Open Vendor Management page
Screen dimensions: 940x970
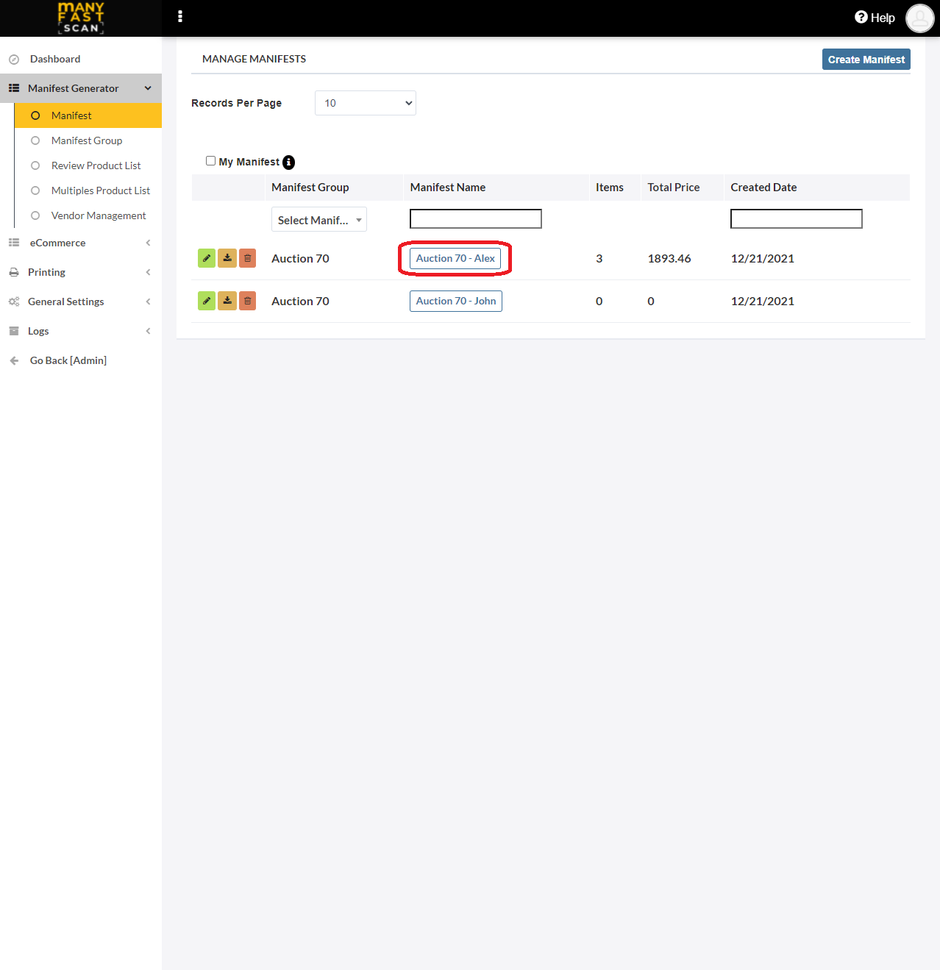99,215
